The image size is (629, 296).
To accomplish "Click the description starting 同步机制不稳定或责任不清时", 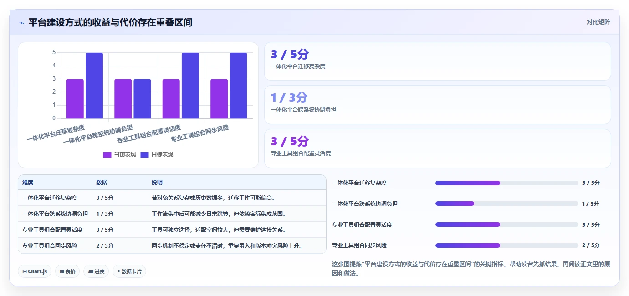I will (227, 246).
